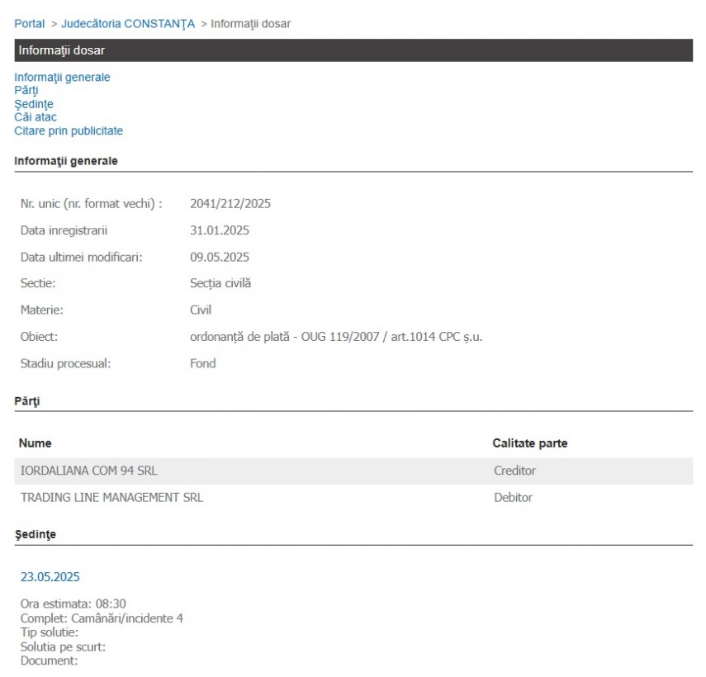Viewport: 706px width, 677px height.
Task: Click last modification date 09.05.2025
Action: click(x=220, y=257)
